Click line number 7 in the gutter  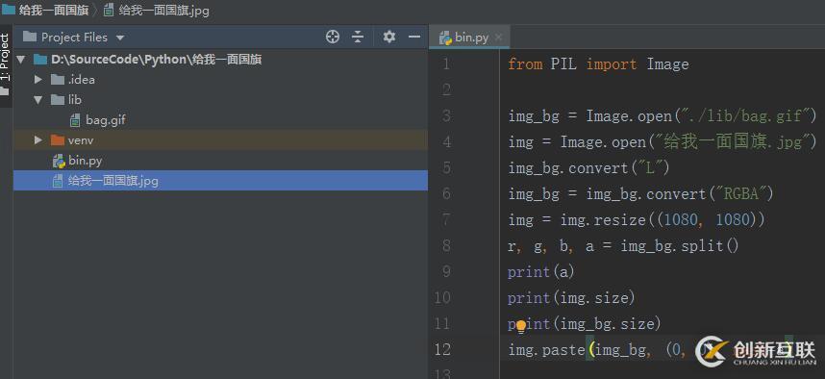coord(446,219)
